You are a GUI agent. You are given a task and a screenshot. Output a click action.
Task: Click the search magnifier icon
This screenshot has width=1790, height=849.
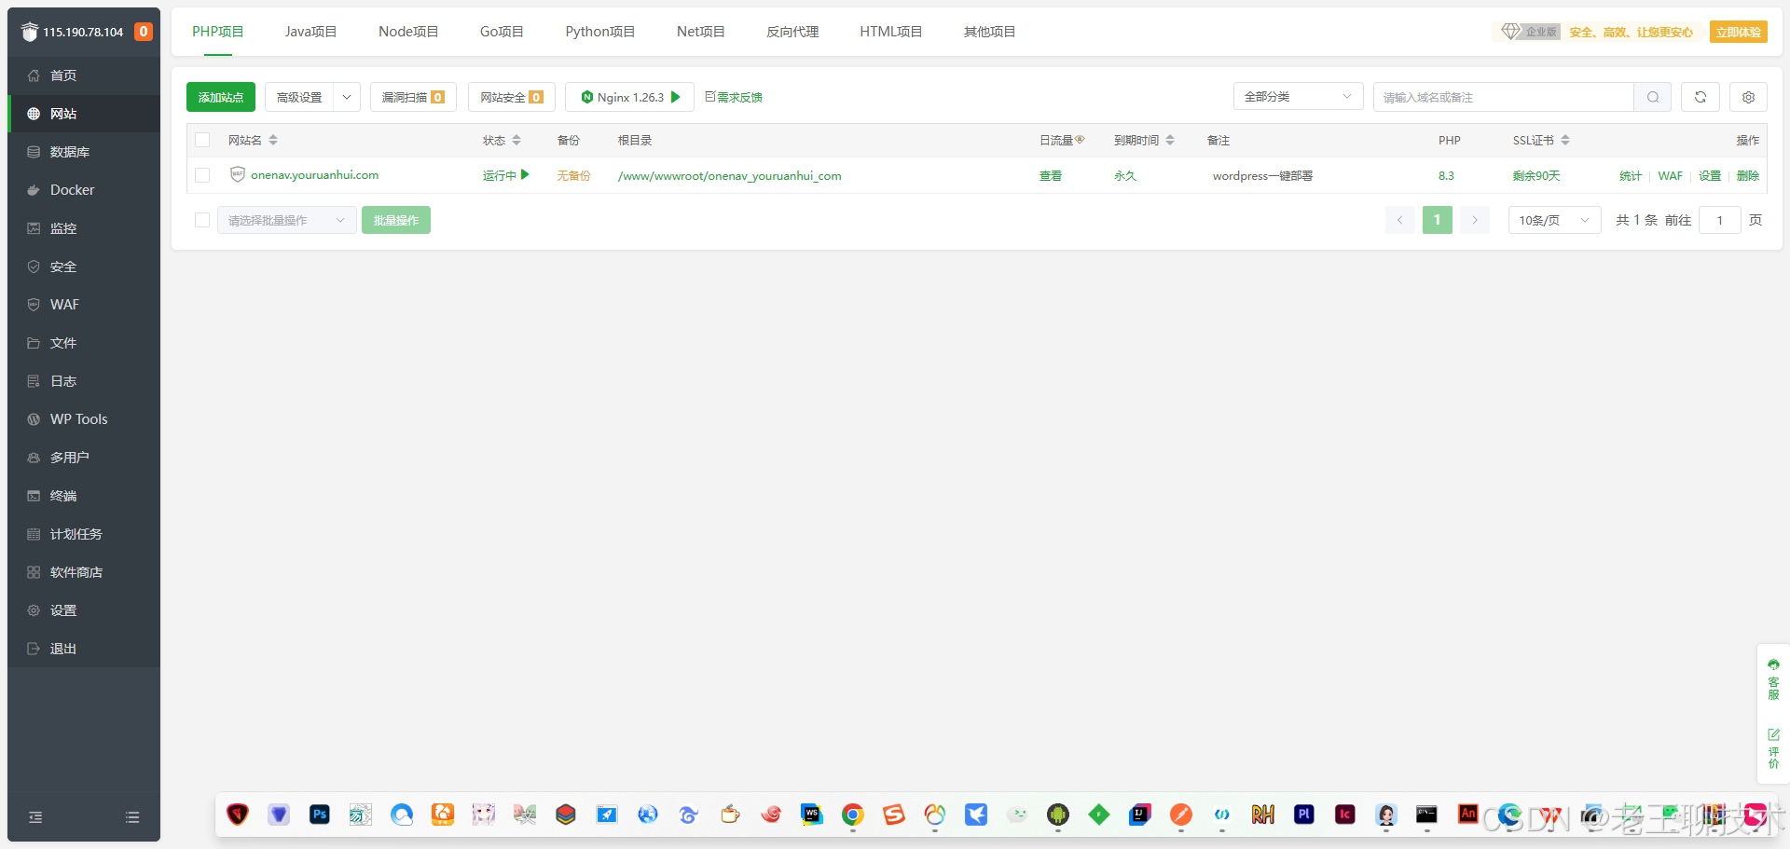1653,97
